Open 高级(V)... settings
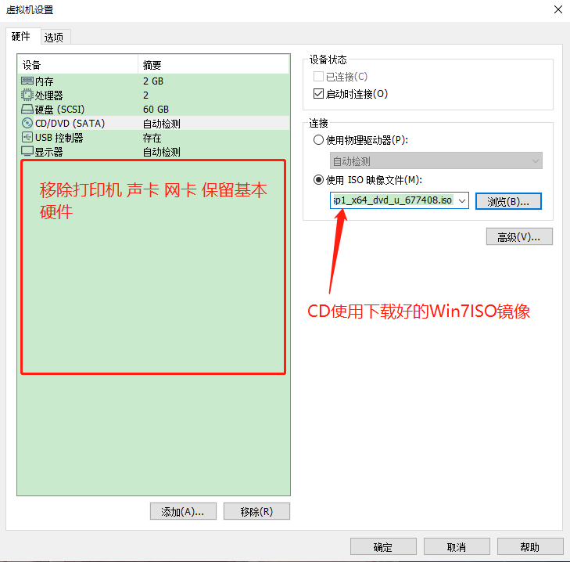This screenshot has height=562, width=570. coord(519,236)
